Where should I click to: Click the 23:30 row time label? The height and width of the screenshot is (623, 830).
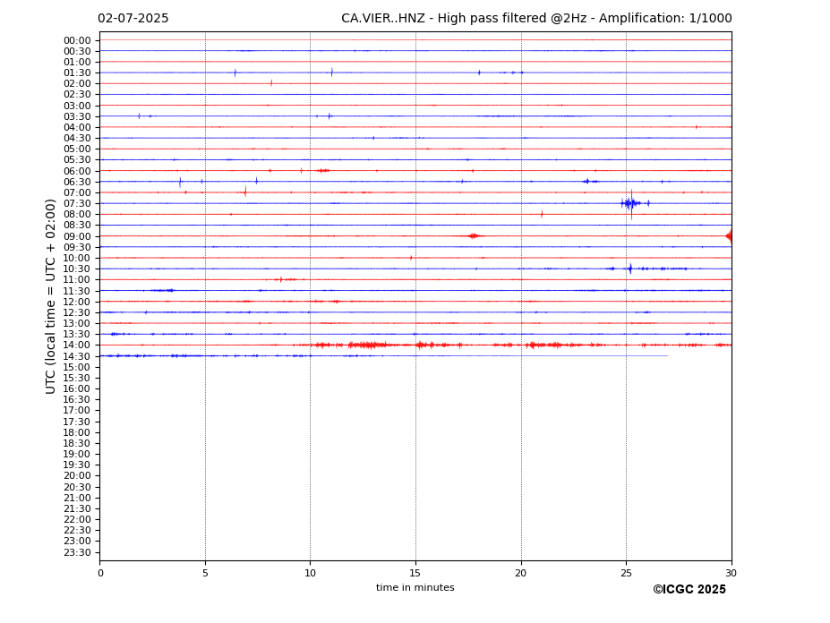pos(77,552)
